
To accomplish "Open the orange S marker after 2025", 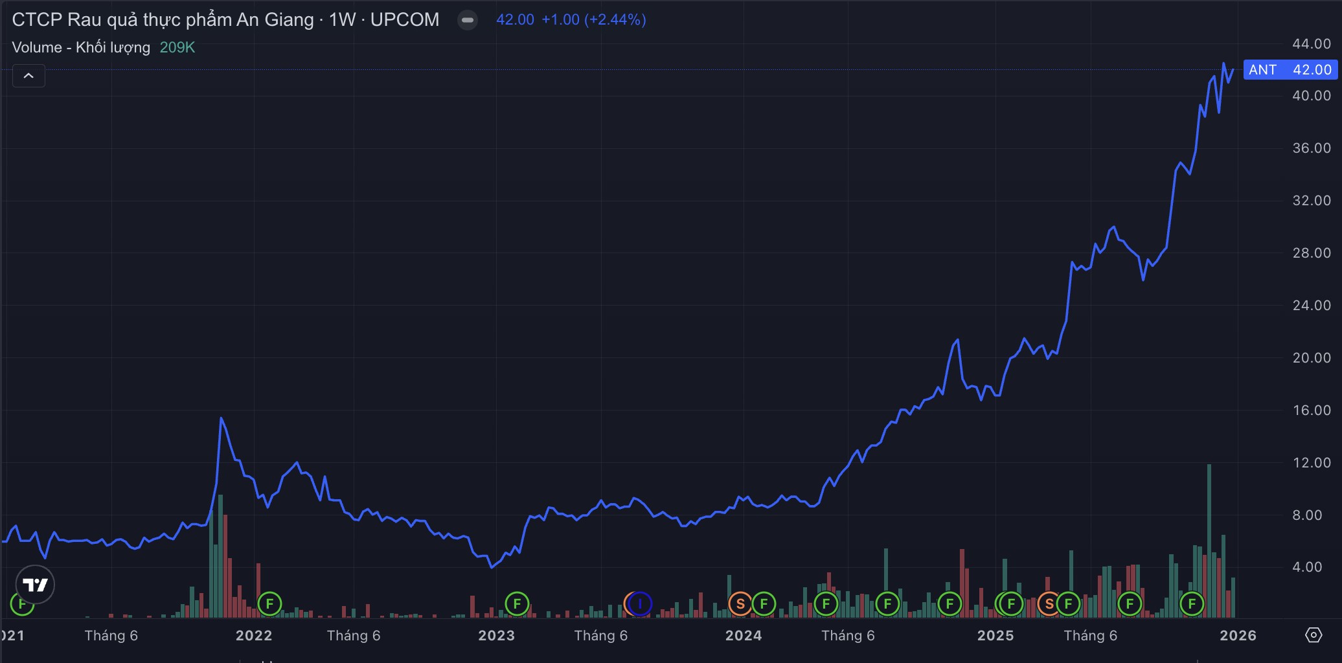I will tap(1049, 604).
